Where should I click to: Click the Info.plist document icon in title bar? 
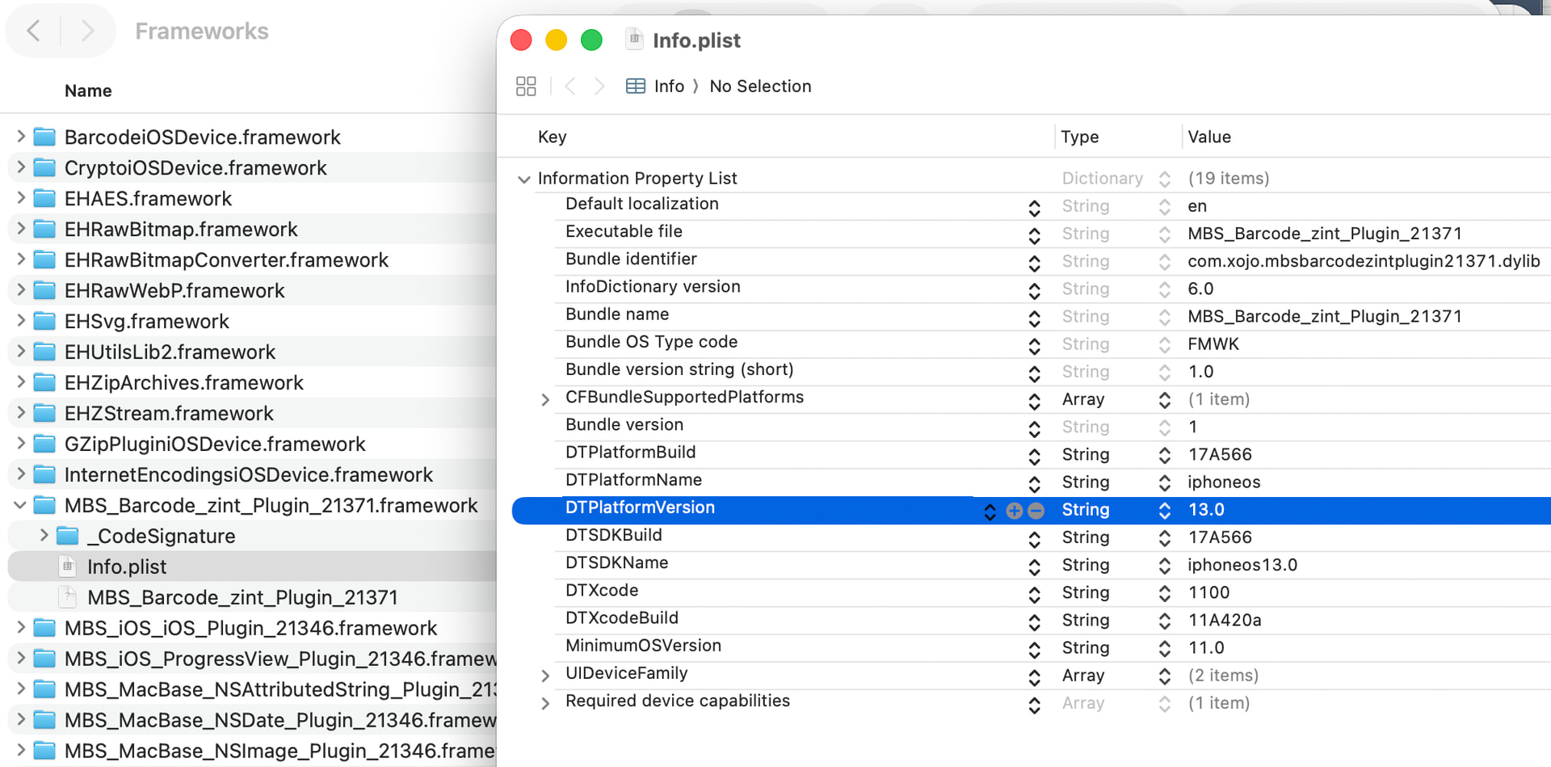coord(635,40)
